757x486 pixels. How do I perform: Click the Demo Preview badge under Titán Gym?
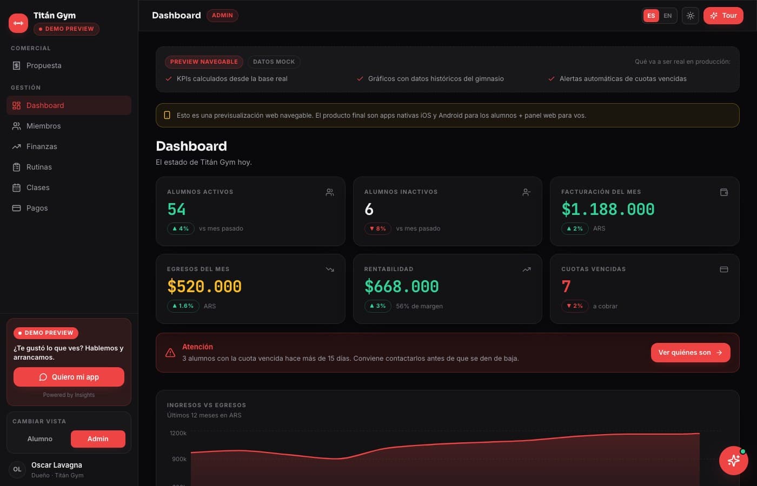(x=67, y=29)
